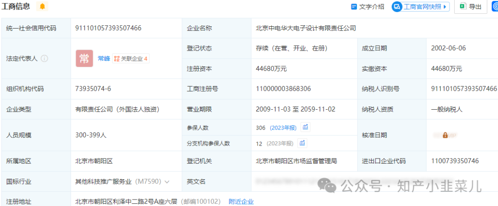Export data with the 导出 button
Screen dimensions: 498x206
click(x=471, y=6)
